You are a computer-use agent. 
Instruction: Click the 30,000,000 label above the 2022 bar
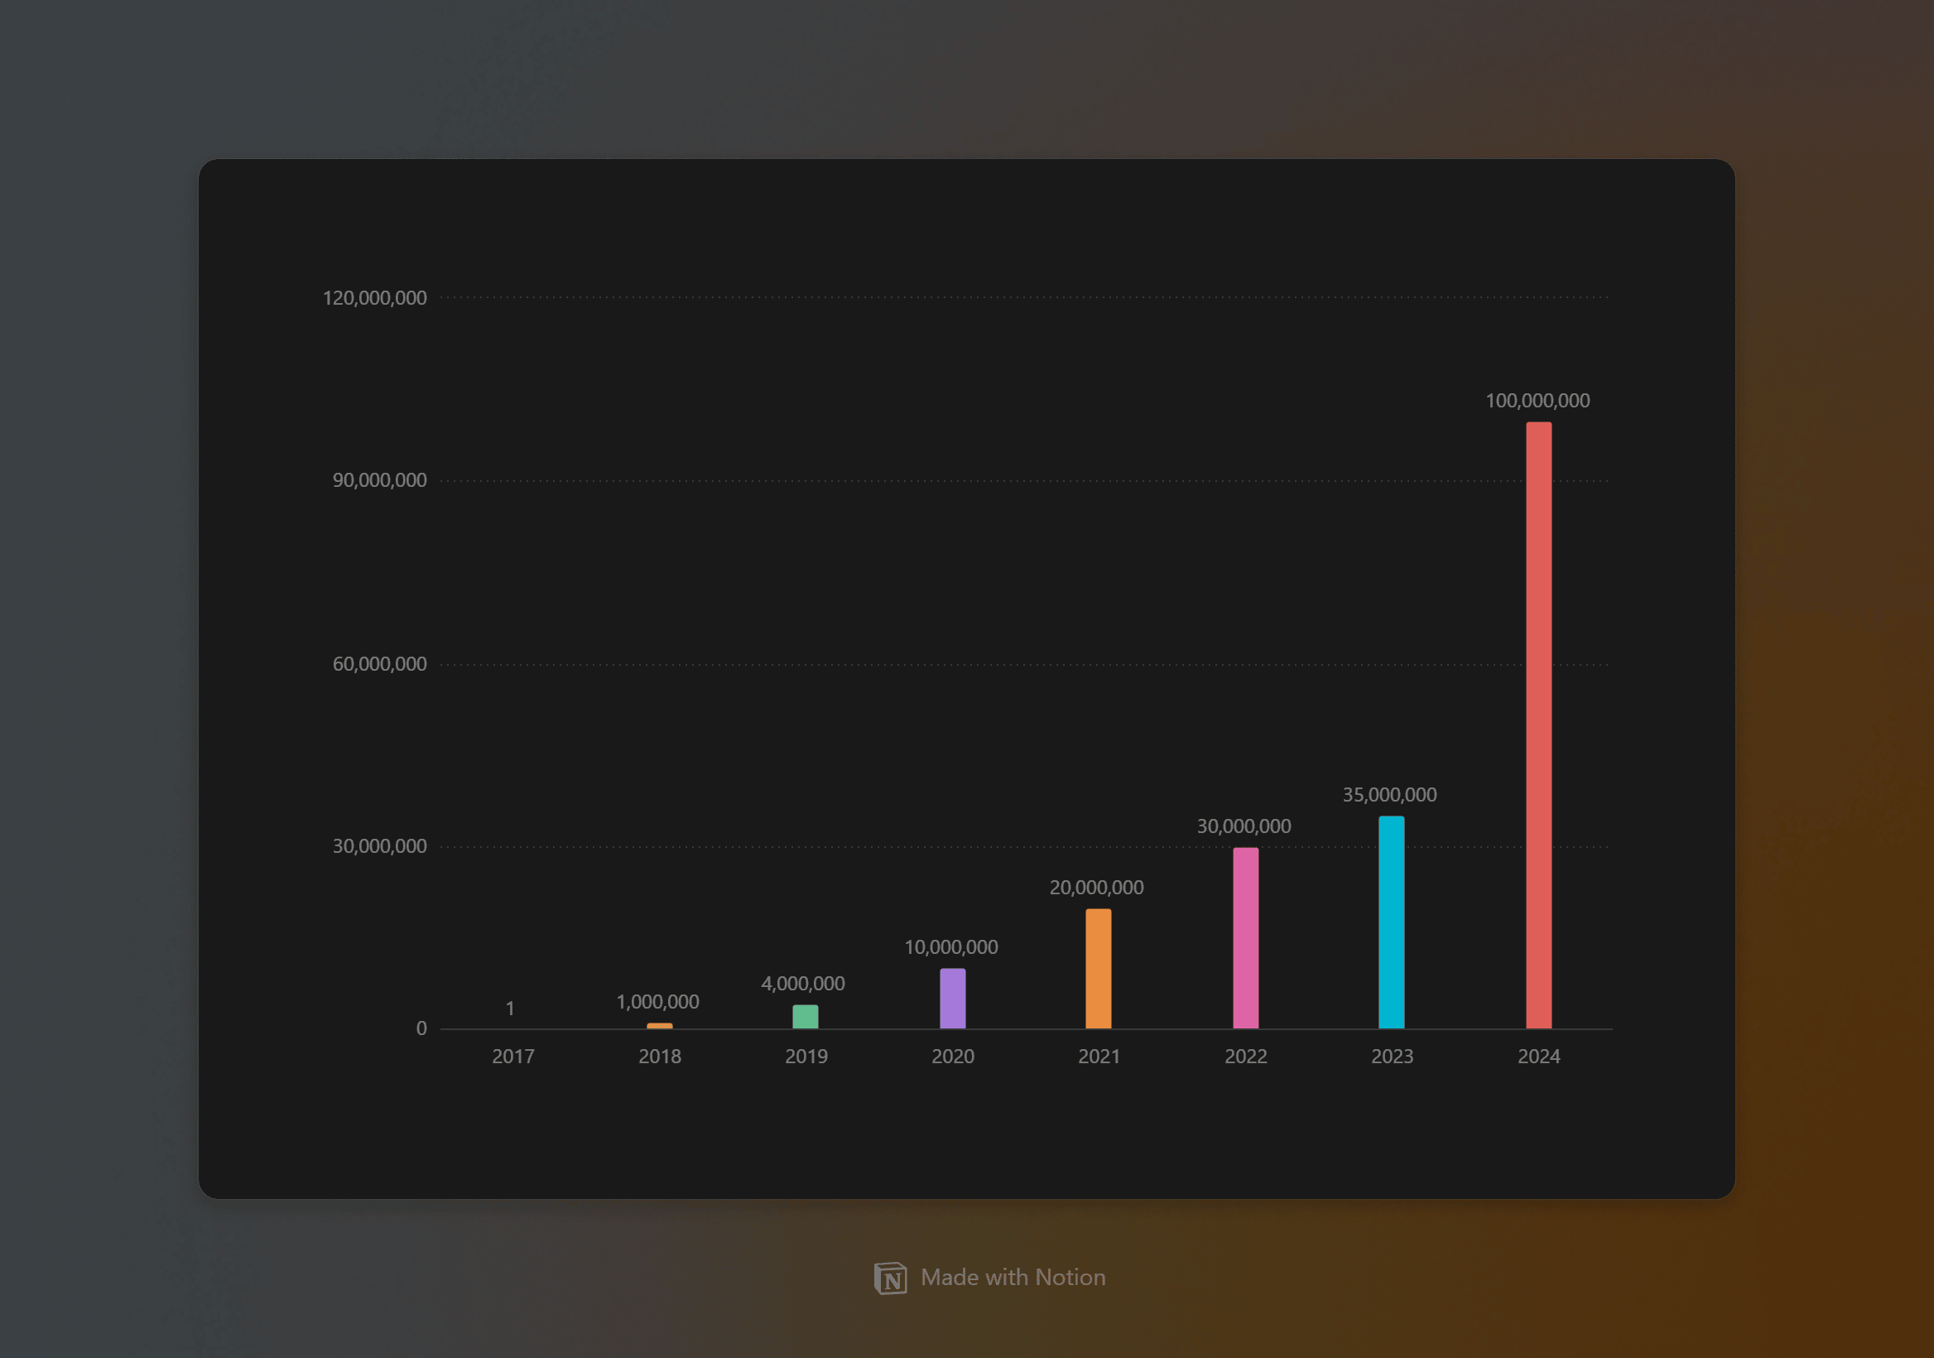(1244, 826)
